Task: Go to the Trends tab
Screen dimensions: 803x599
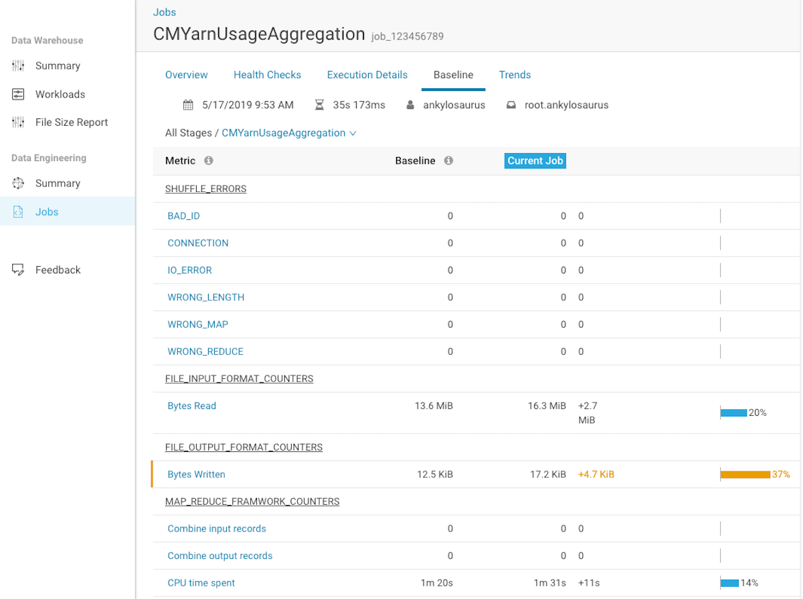Action: pos(515,75)
